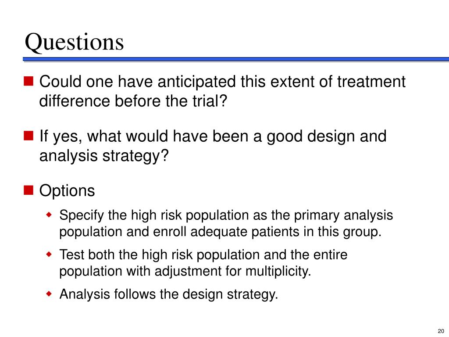
Task: Click the line 'analysis strategy?'
Action: pyautogui.click(x=104, y=157)
